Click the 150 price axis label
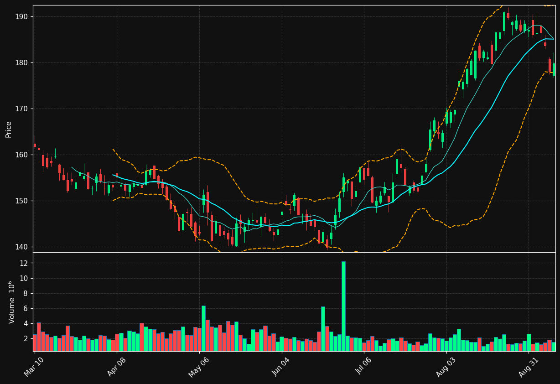The image size is (560, 384). tap(21, 201)
